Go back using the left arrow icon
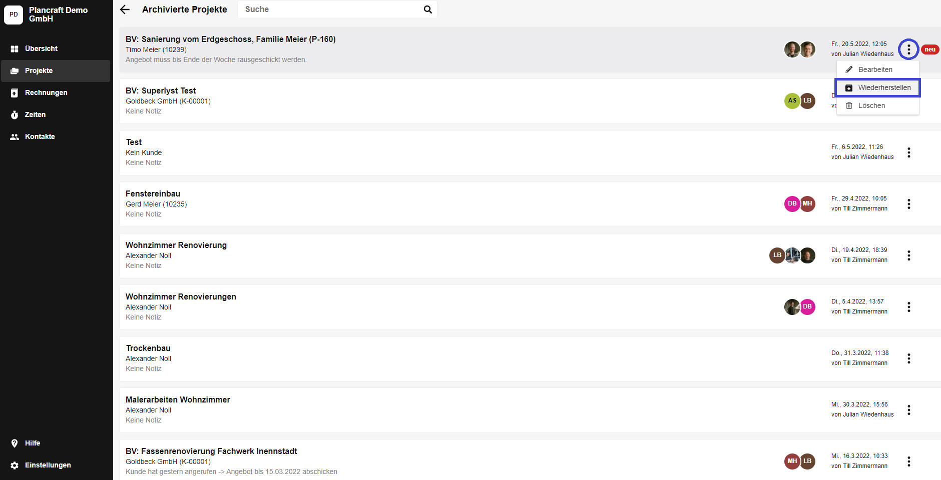 pyautogui.click(x=125, y=9)
